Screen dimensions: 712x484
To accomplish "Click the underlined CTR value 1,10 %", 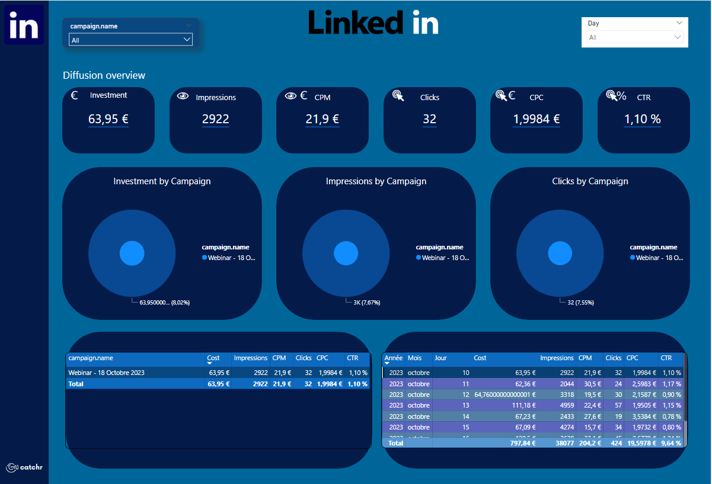I will tap(643, 119).
